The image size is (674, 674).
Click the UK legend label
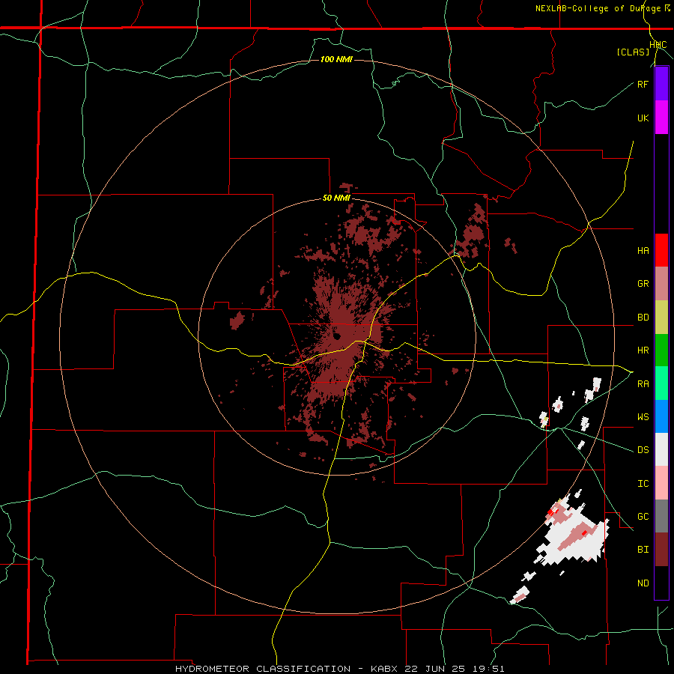pos(643,118)
